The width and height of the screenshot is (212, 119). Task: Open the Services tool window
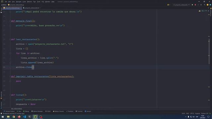click(88, 111)
